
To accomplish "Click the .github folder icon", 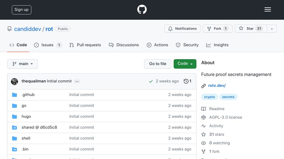I will click(14, 95).
